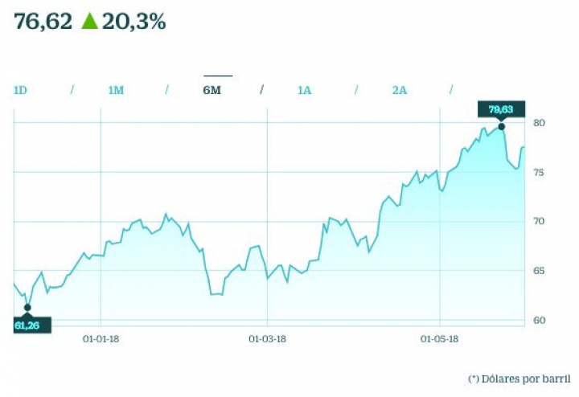
Task: Click the black dot at chart minimum
Action: pyautogui.click(x=27, y=307)
